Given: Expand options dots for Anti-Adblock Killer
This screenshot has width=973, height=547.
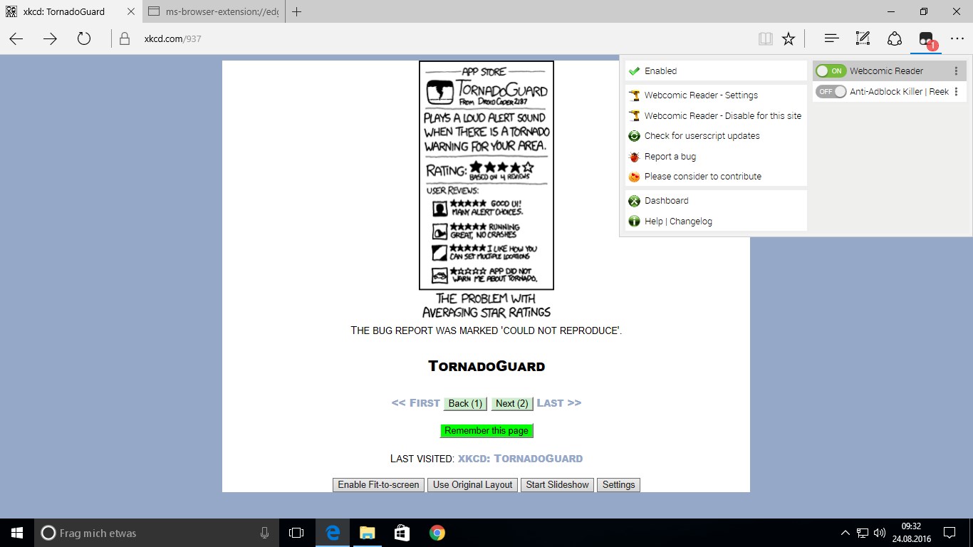Looking at the screenshot, I should pos(956,92).
